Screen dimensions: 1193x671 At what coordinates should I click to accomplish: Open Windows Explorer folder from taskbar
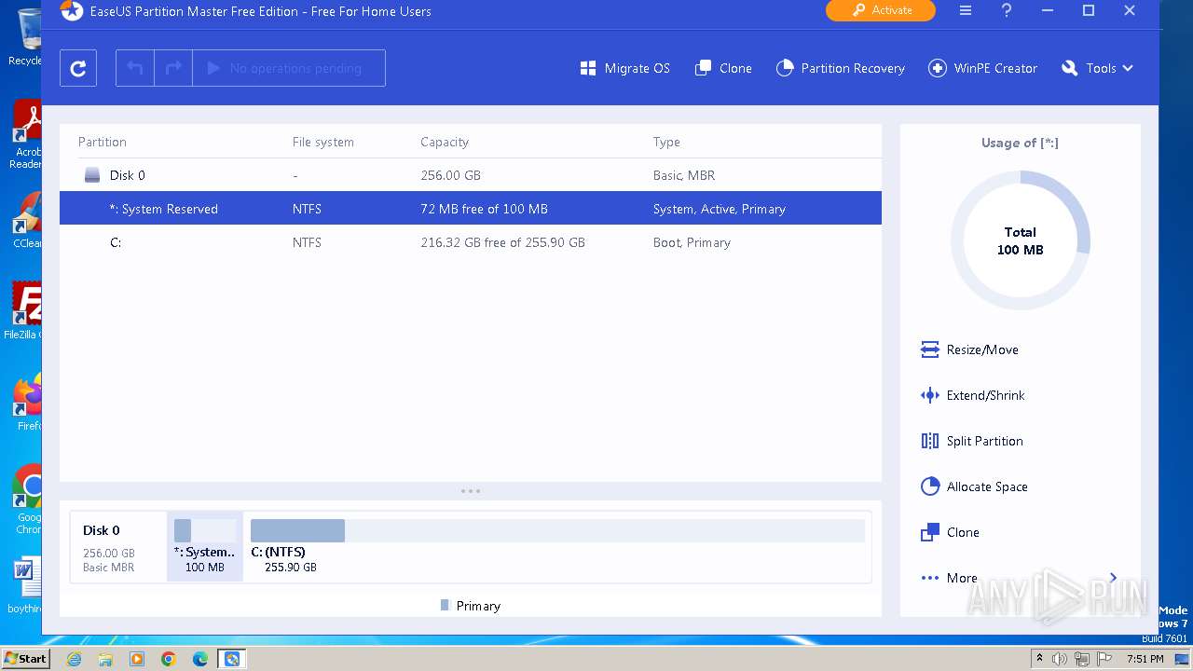point(105,659)
